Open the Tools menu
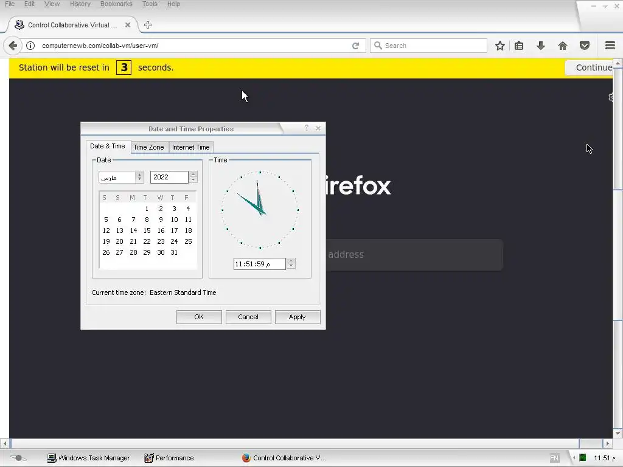623x467 pixels. (150, 4)
